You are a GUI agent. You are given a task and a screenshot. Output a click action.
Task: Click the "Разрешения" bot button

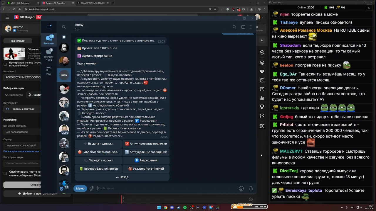pos(146,160)
